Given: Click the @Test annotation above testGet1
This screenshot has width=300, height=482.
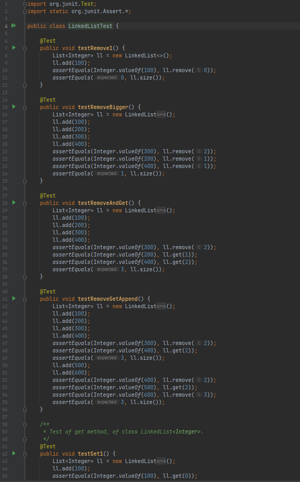Looking at the screenshot, I should click(48, 447).
